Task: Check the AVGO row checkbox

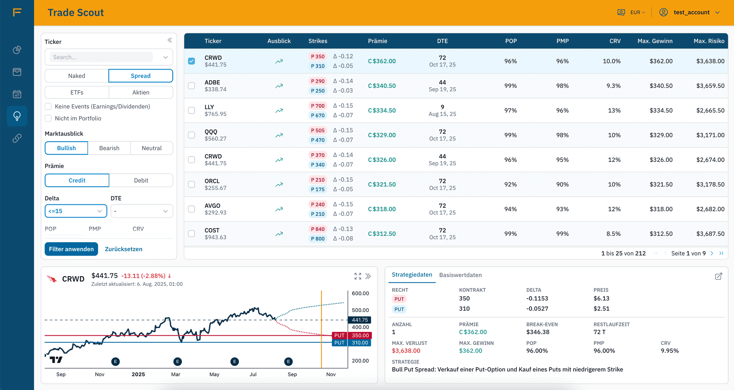Action: point(192,209)
